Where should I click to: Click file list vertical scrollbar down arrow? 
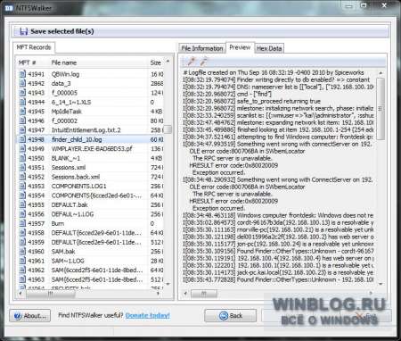(x=168, y=284)
